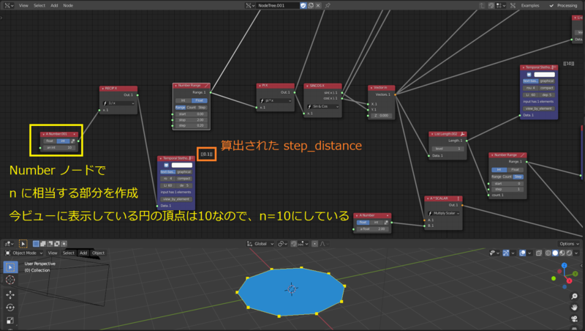Click the blue Z axis on navigation gizmo
Screen dimensions: 585x331
pos(564,265)
